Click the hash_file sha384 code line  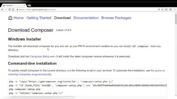pyautogui.click(x=88, y=86)
